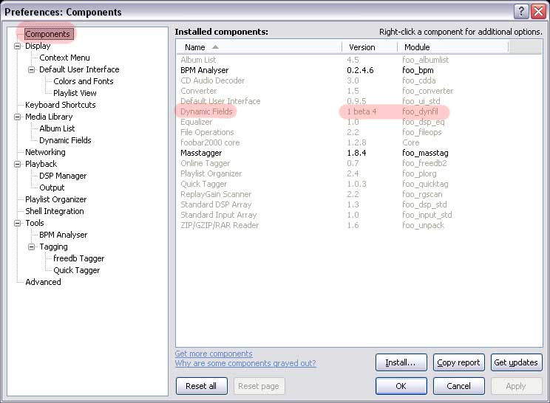The image size is (550, 403).
Task: Select the Standard DSP Array row
Action: pyautogui.click(x=359, y=204)
